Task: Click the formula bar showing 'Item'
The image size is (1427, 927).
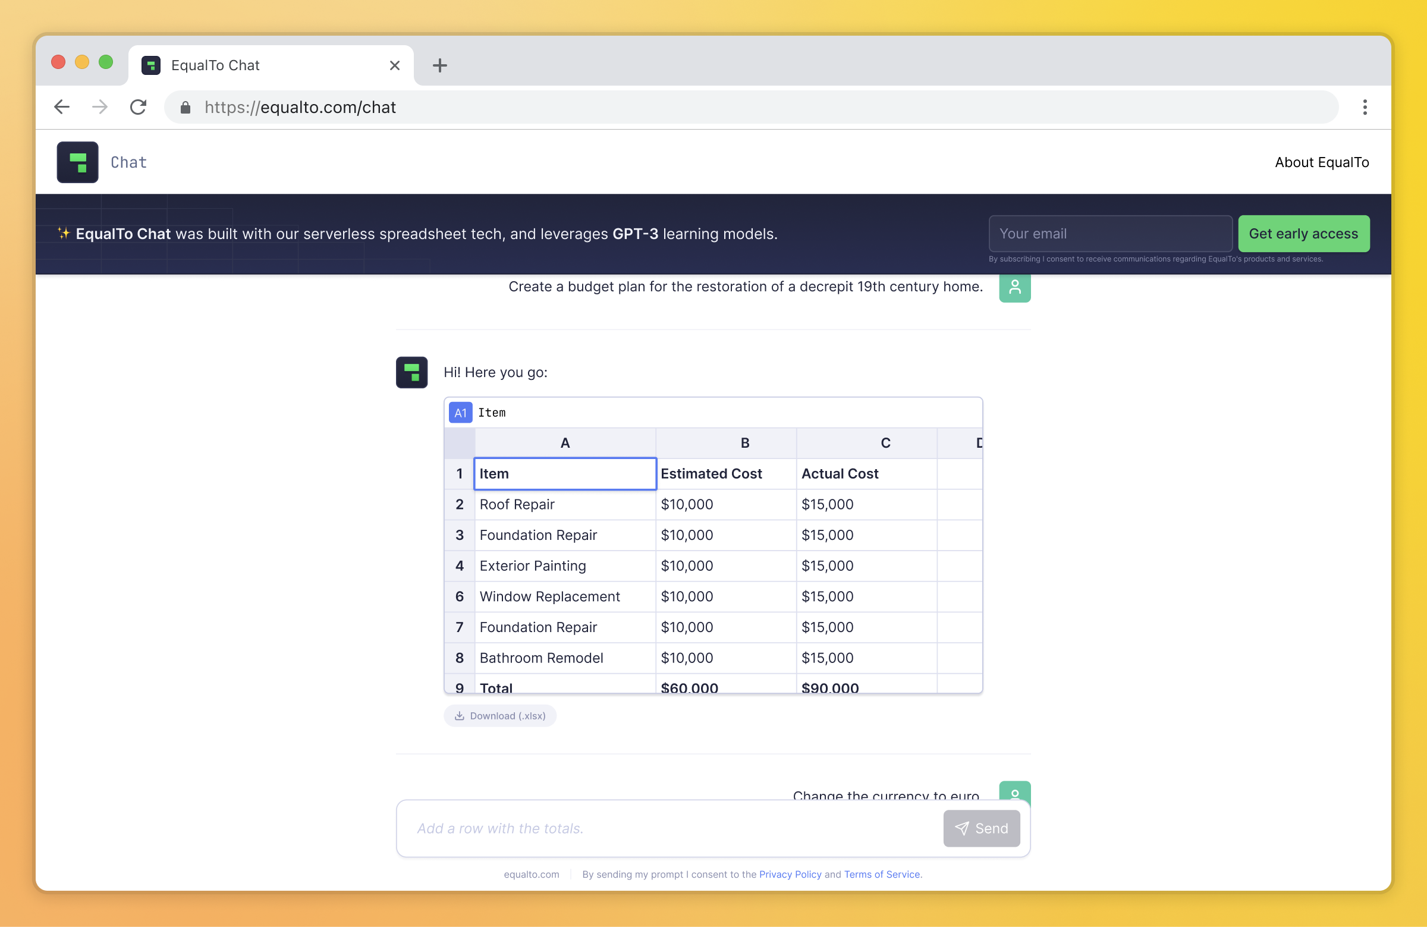Action: point(727,413)
